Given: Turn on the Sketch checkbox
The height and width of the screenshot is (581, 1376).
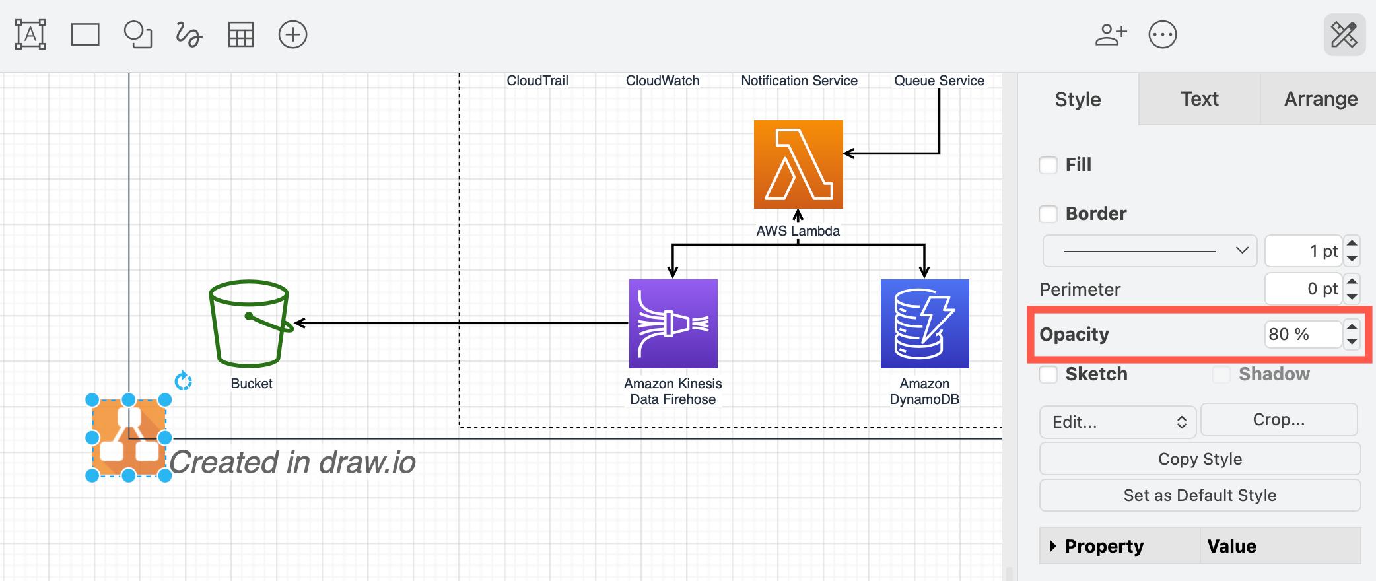Looking at the screenshot, I should pos(1049,374).
